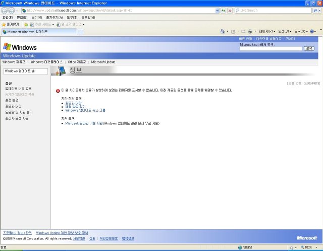This screenshot has width=323, height=251.
Task: Click the 질문과 대답 self-diagnosis link
Action: coord(73,103)
